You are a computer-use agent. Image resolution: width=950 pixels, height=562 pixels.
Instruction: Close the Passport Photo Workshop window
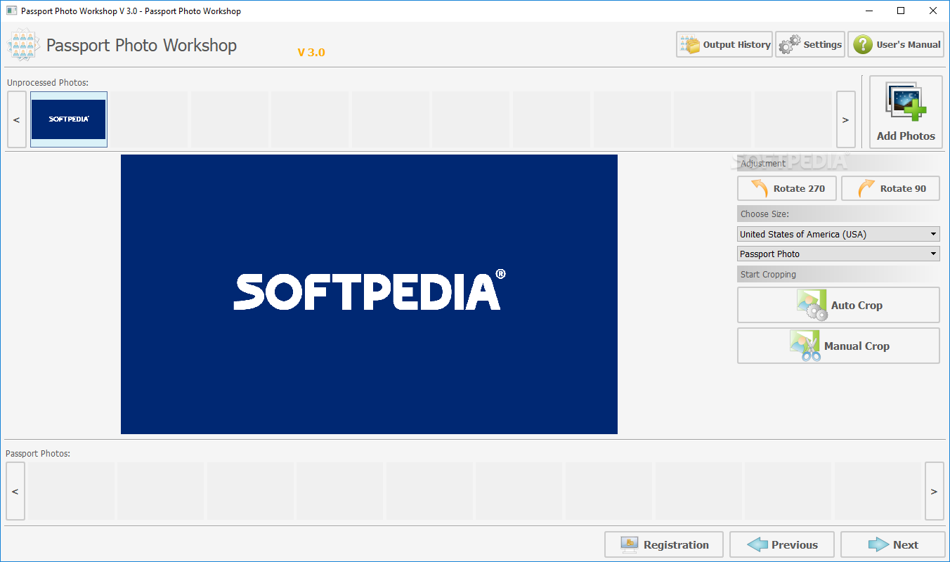[x=933, y=11]
